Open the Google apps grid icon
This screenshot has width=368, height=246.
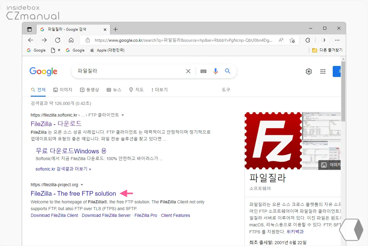(x=323, y=71)
